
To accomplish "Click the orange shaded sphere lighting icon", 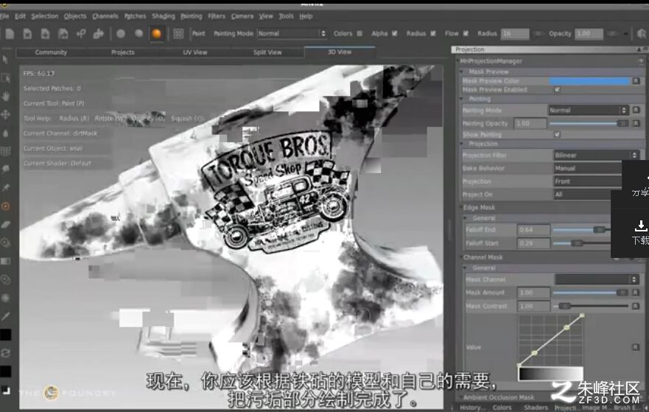I will [x=156, y=34].
